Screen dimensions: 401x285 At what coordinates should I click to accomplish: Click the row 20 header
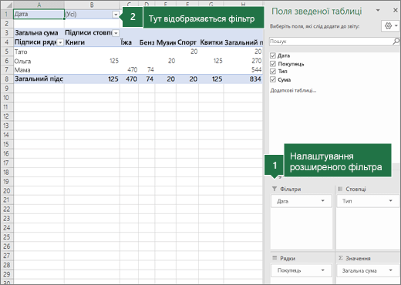[7, 191]
